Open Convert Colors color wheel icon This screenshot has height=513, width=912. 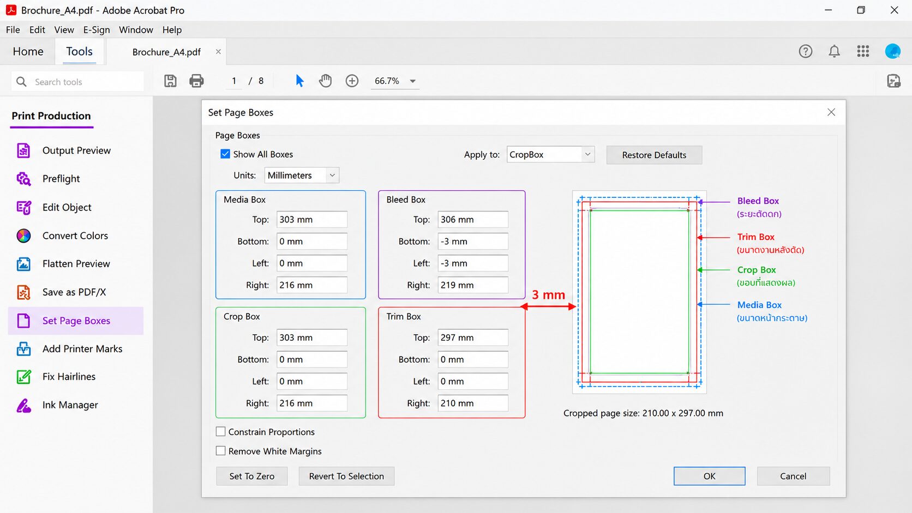click(x=23, y=236)
